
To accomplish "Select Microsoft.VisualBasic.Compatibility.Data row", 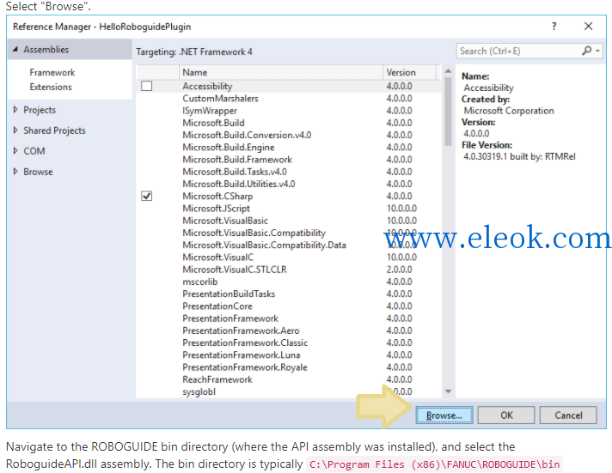I will (289, 245).
